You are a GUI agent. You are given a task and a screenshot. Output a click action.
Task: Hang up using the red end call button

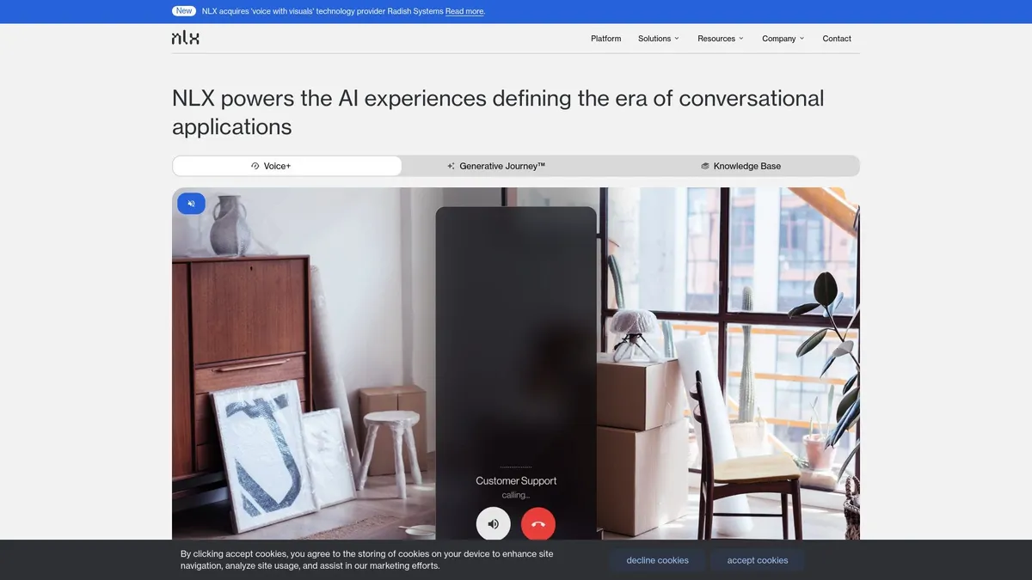tap(538, 524)
